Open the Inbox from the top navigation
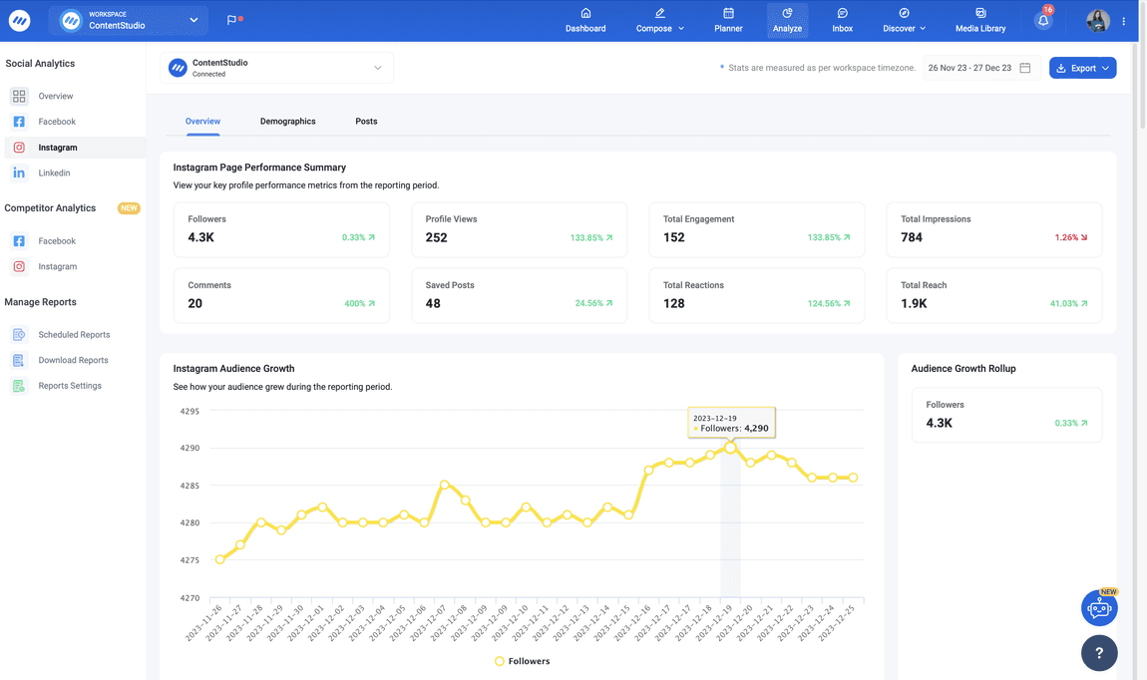The height and width of the screenshot is (680, 1147). (842, 20)
